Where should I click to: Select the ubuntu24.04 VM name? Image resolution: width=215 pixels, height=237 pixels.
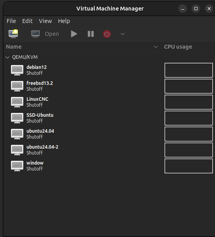[40, 131]
